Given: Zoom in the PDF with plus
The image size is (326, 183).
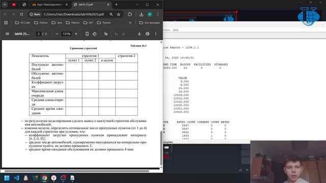Looking at the screenshot, I should click(76, 34).
